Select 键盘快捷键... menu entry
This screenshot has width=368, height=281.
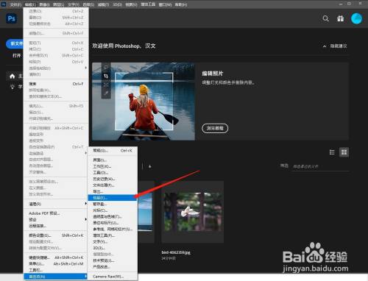(x=56, y=257)
